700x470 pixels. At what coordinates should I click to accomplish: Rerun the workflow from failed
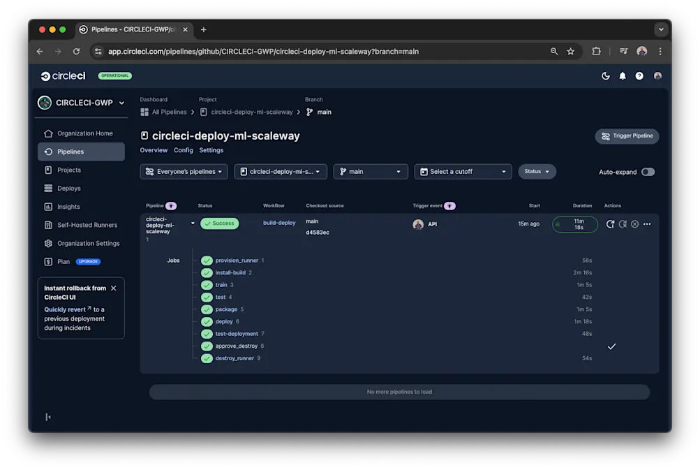click(622, 224)
